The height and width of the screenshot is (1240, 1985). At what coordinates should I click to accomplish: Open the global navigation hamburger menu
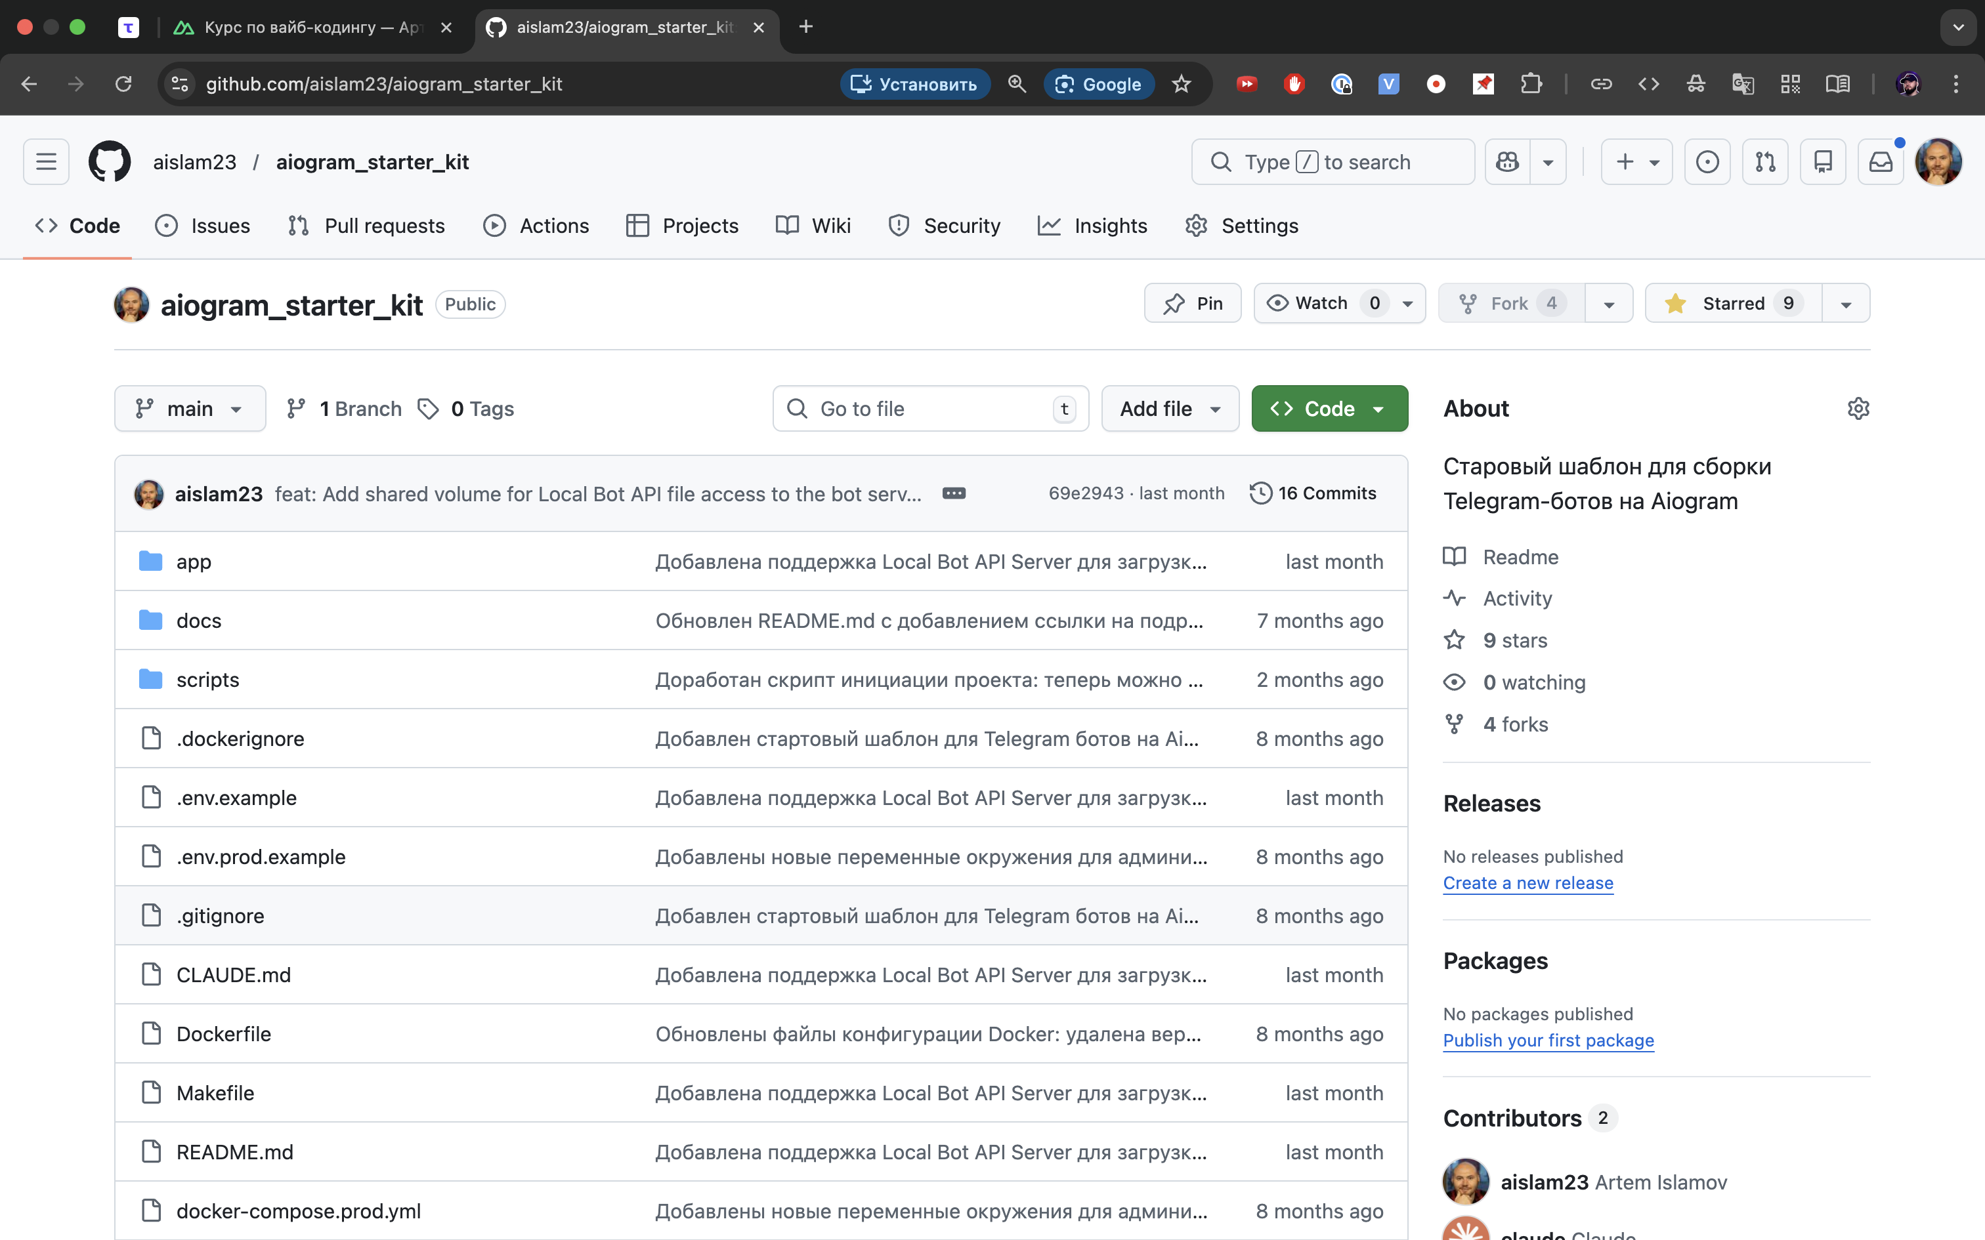click(46, 161)
